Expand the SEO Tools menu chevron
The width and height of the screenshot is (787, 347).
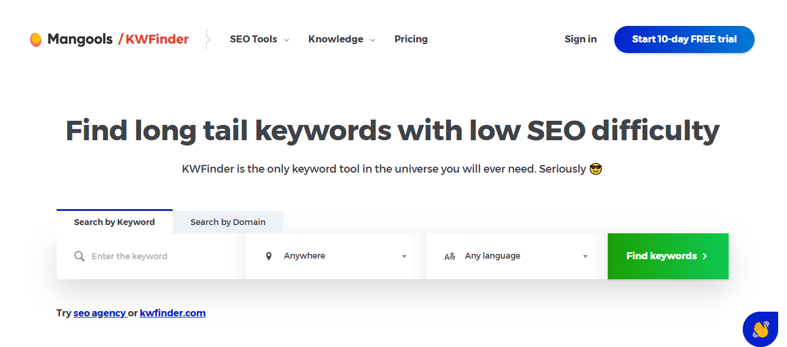(287, 40)
